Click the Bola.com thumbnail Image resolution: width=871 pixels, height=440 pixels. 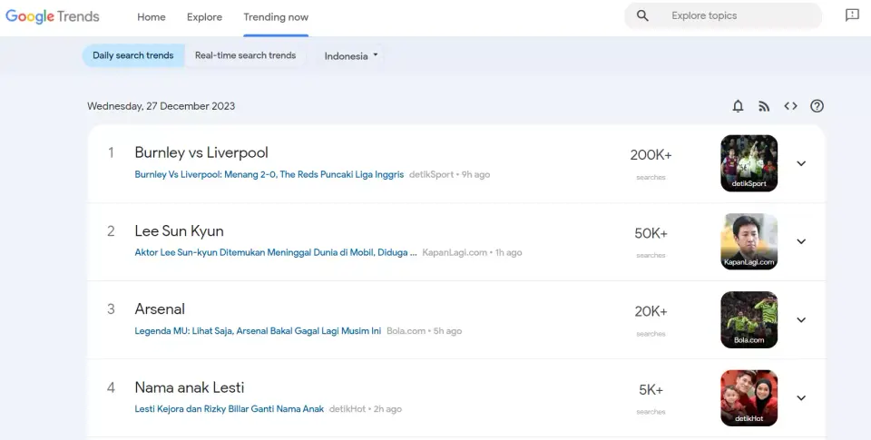click(749, 319)
